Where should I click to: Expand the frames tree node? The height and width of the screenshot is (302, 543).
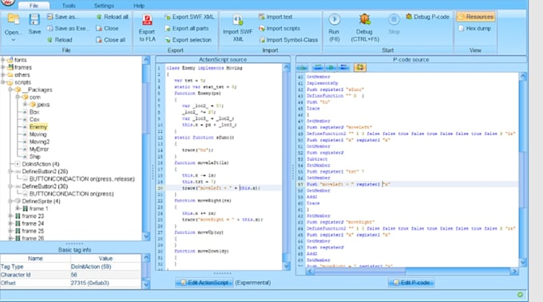click(x=3, y=67)
